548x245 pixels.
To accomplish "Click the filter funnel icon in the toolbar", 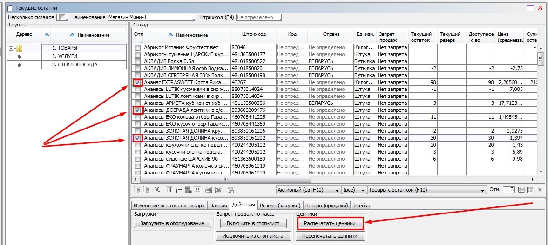I will [x=157, y=190].
